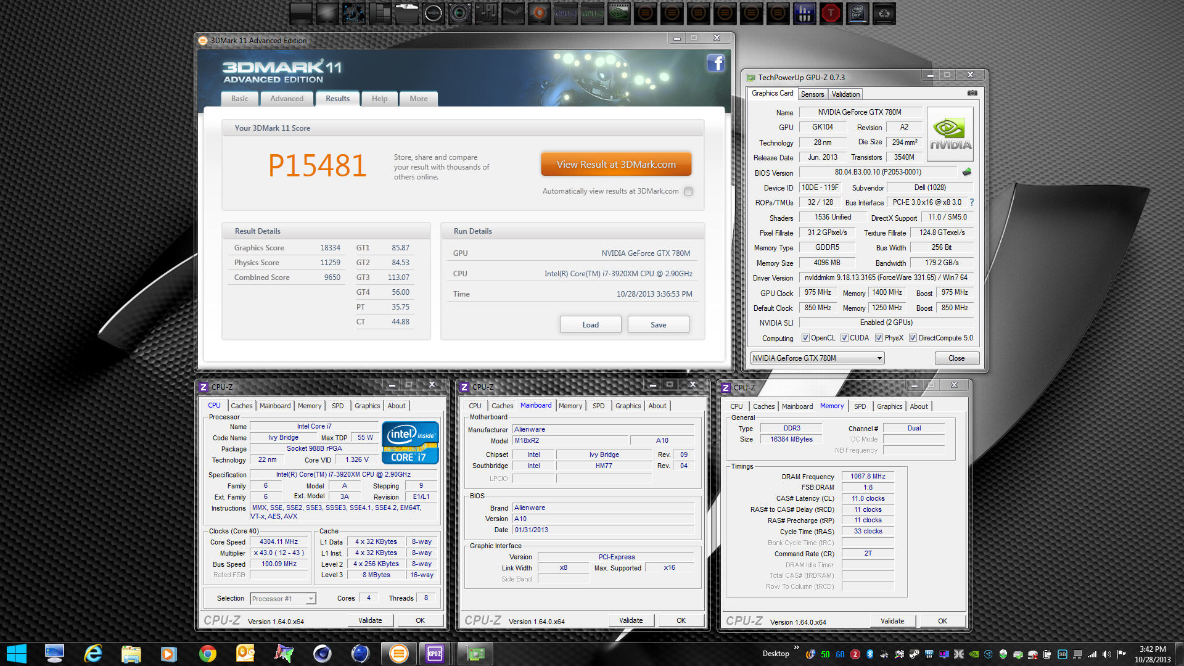Click the Sound Blaster SB tray icon
This screenshot has width=1184, height=666.
[1063, 654]
